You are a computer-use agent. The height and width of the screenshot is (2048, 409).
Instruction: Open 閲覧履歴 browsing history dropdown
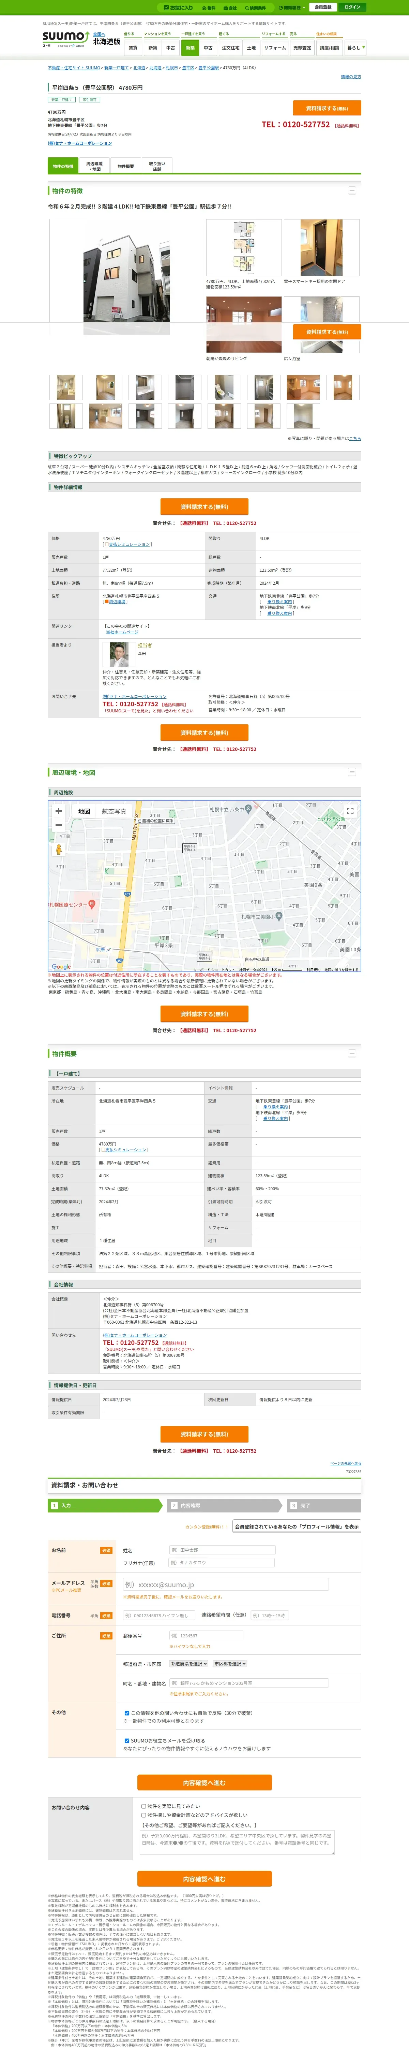[291, 7]
